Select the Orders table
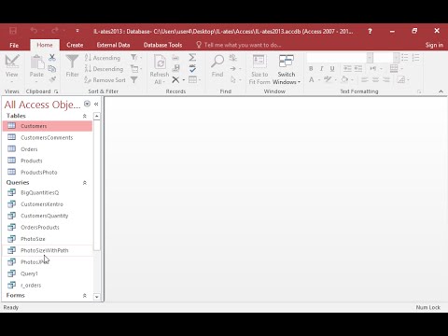This screenshot has width=448, height=336. click(x=48, y=149)
